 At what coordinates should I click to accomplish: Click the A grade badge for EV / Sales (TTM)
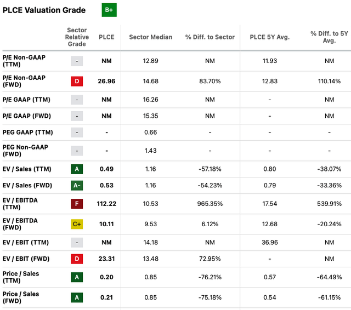(x=77, y=169)
